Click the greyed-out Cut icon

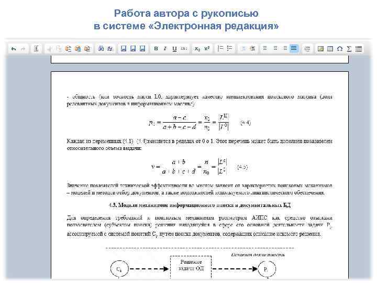click(x=49, y=49)
